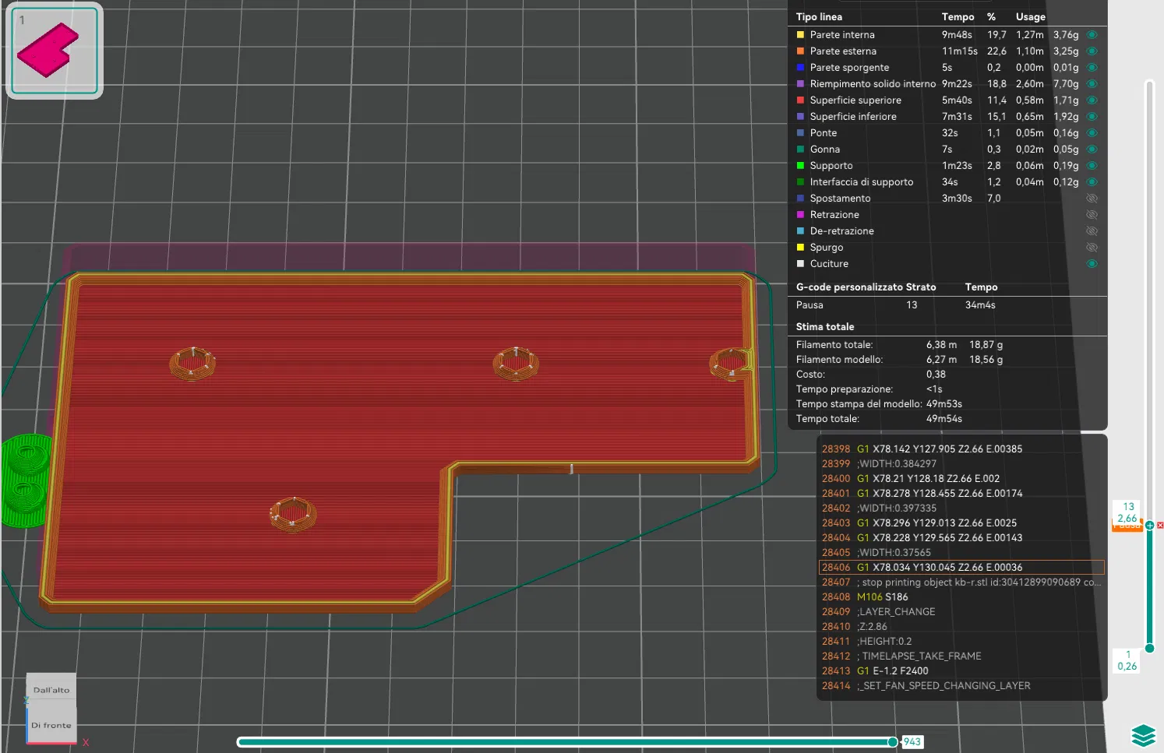Image resolution: width=1164 pixels, height=753 pixels.
Task: Select the M106 S186 G-code line
Action: pyautogui.click(x=961, y=597)
